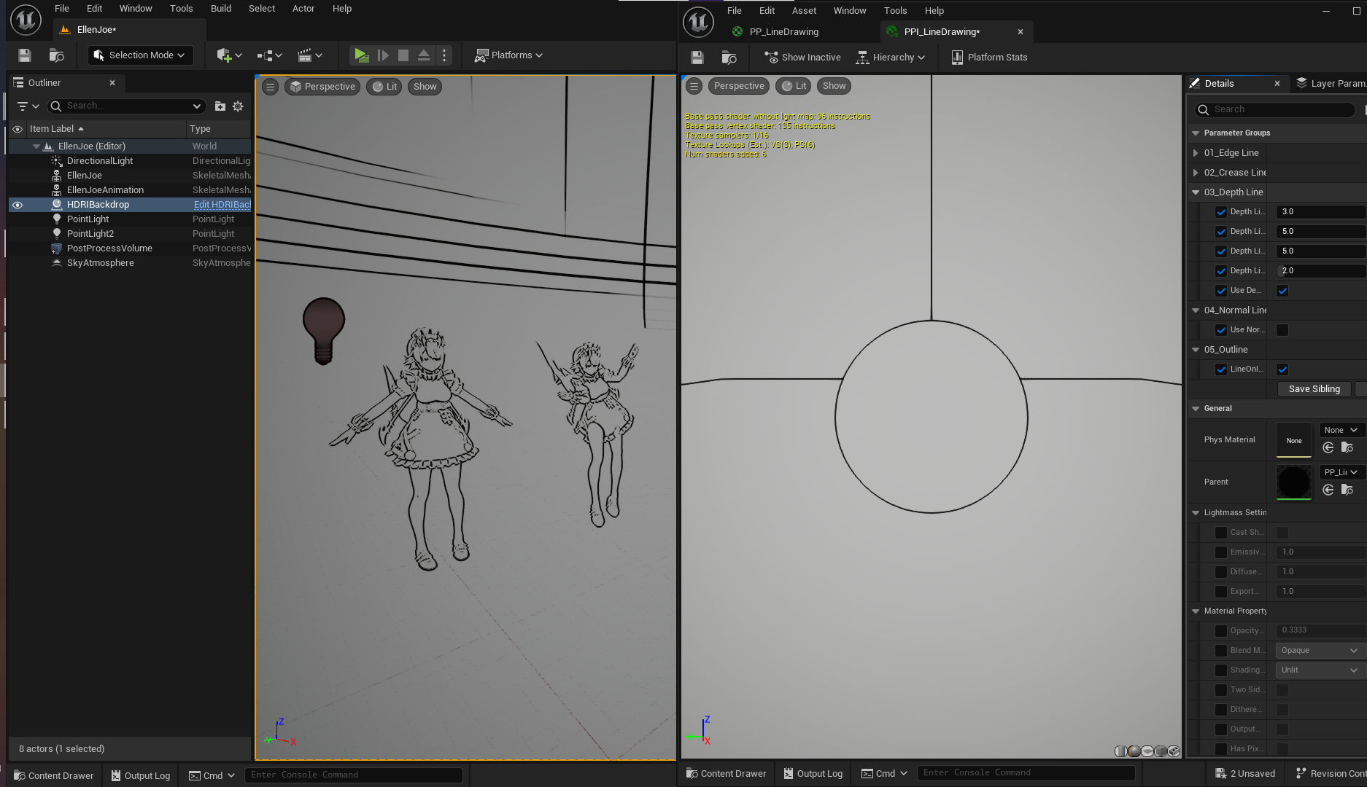Expand the 02_Crease Line parameter group
Screen dimensions: 1367x787
click(1196, 173)
